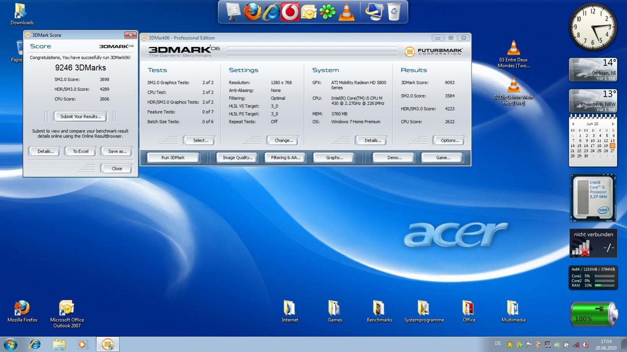Open Windows Explorer from the taskbar
627x352 pixels.
59,344
